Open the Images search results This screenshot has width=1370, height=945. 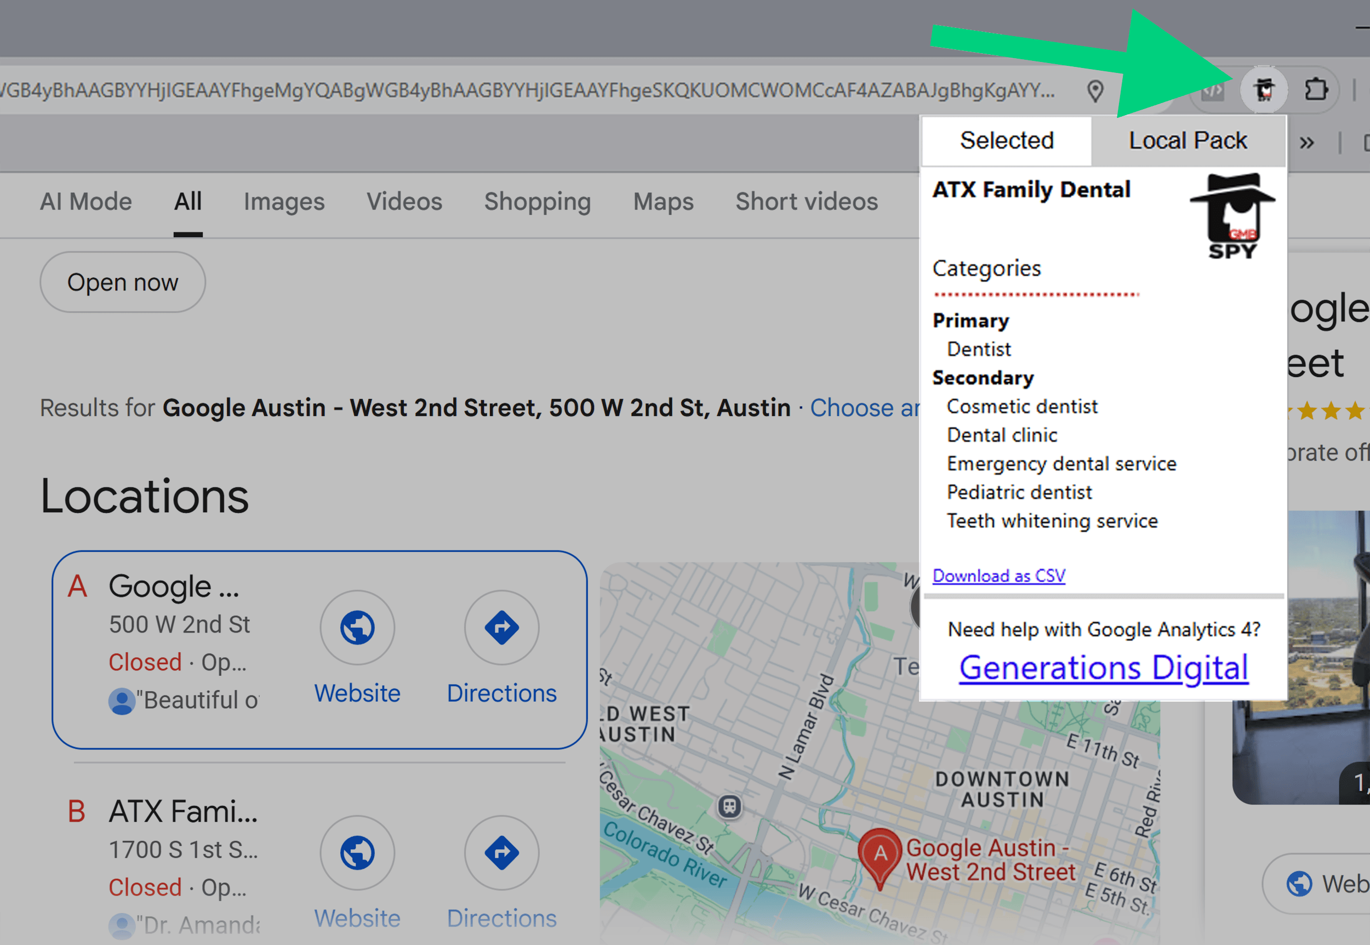pyautogui.click(x=284, y=201)
